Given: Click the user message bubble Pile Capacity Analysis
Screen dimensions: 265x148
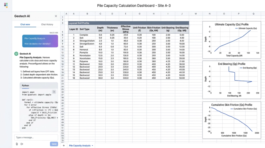Looking at the screenshot, I should [40, 41].
